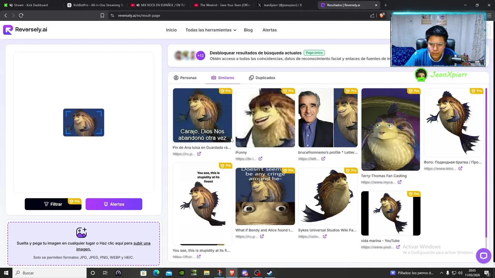Click the +12 matches bubble
The width and height of the screenshot is (495, 278).
pyautogui.click(x=200, y=56)
